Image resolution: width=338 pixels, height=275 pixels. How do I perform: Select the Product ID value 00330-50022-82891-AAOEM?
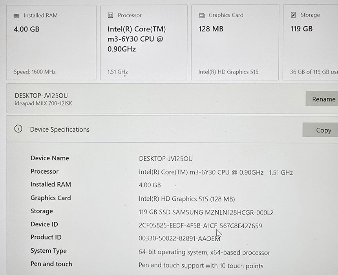179,238
